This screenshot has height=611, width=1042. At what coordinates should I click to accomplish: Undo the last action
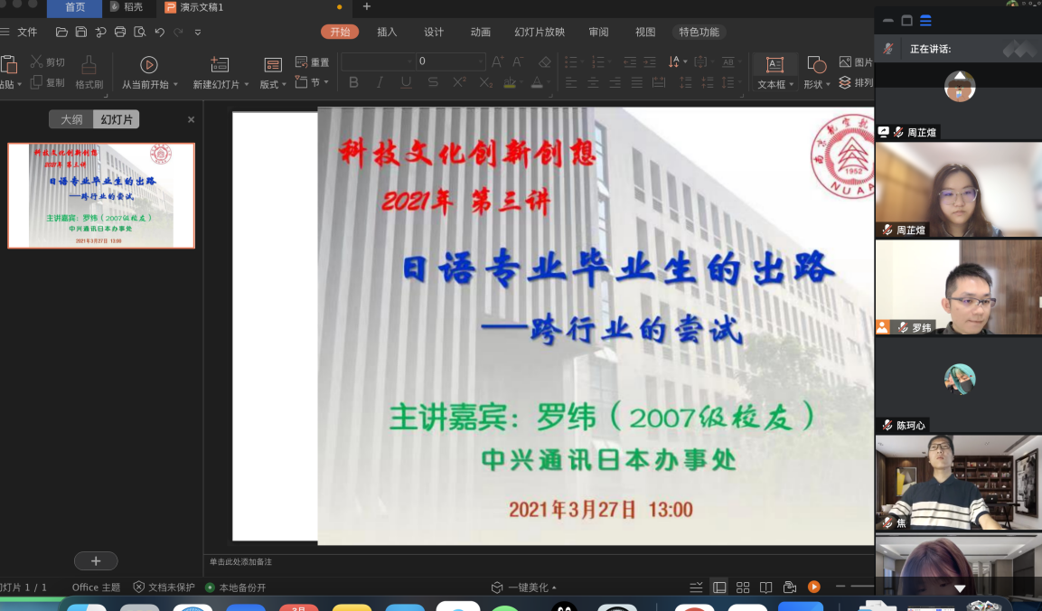click(x=159, y=33)
